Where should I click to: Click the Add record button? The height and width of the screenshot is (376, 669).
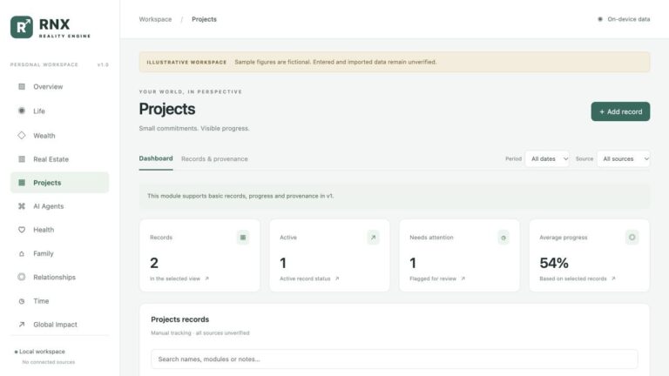(620, 111)
